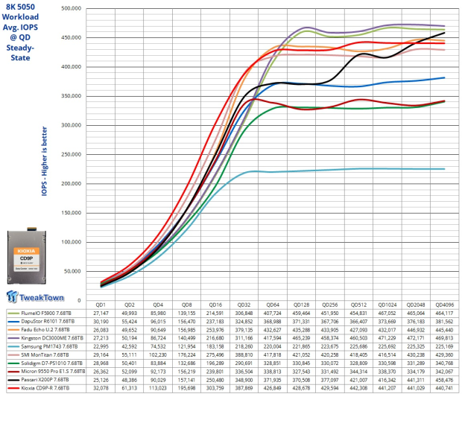462x423 pixels.
Task: Click the 'Kioxia CD9P-R 7.68TB' legend label
Action: 45,388
